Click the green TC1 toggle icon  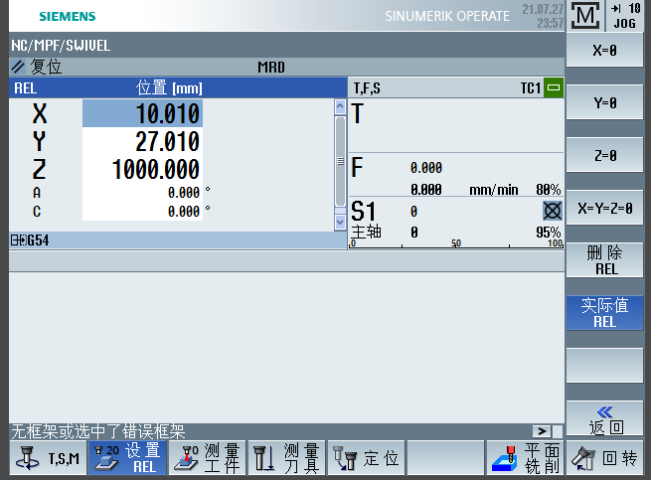[554, 87]
